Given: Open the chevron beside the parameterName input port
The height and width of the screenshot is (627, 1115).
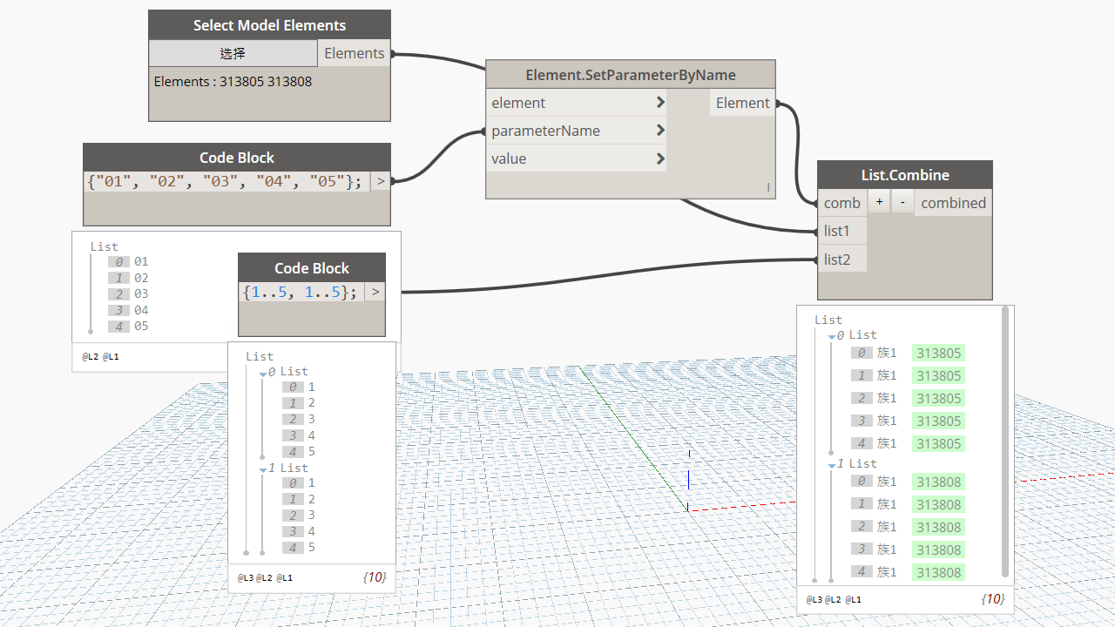Looking at the screenshot, I should (x=660, y=131).
